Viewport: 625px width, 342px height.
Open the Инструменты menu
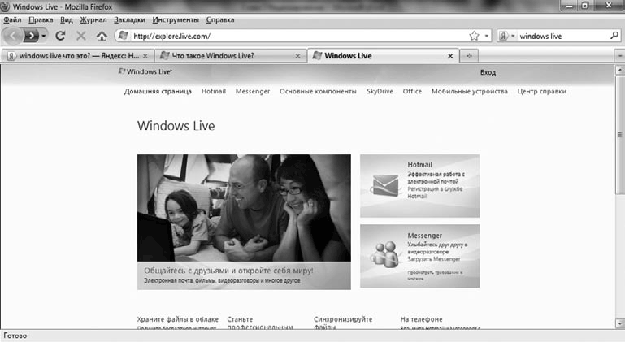pos(176,19)
